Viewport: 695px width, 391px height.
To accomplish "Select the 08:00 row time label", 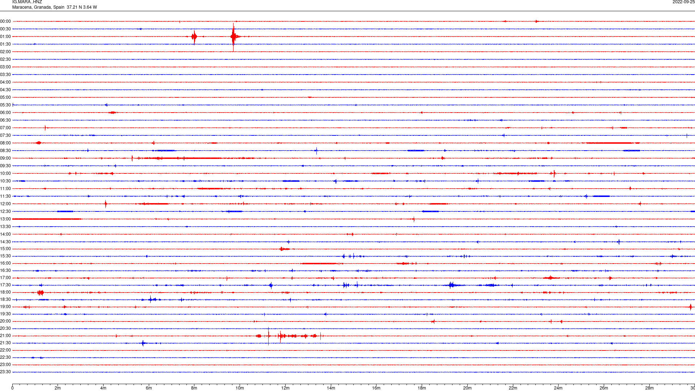I will pos(5,143).
